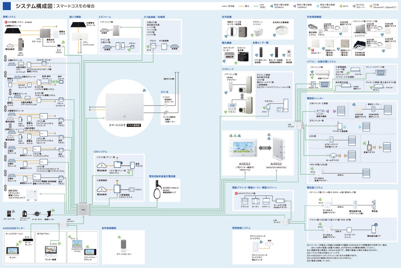This screenshot has width=401, height=268.
Task: Select the Panasonic server building icon
Action: pyautogui.click(x=25, y=214)
